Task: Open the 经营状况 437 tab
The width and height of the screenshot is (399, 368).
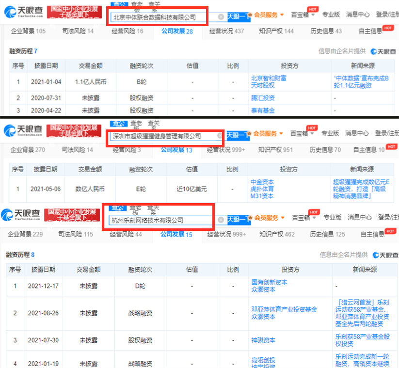Action: pos(226,31)
